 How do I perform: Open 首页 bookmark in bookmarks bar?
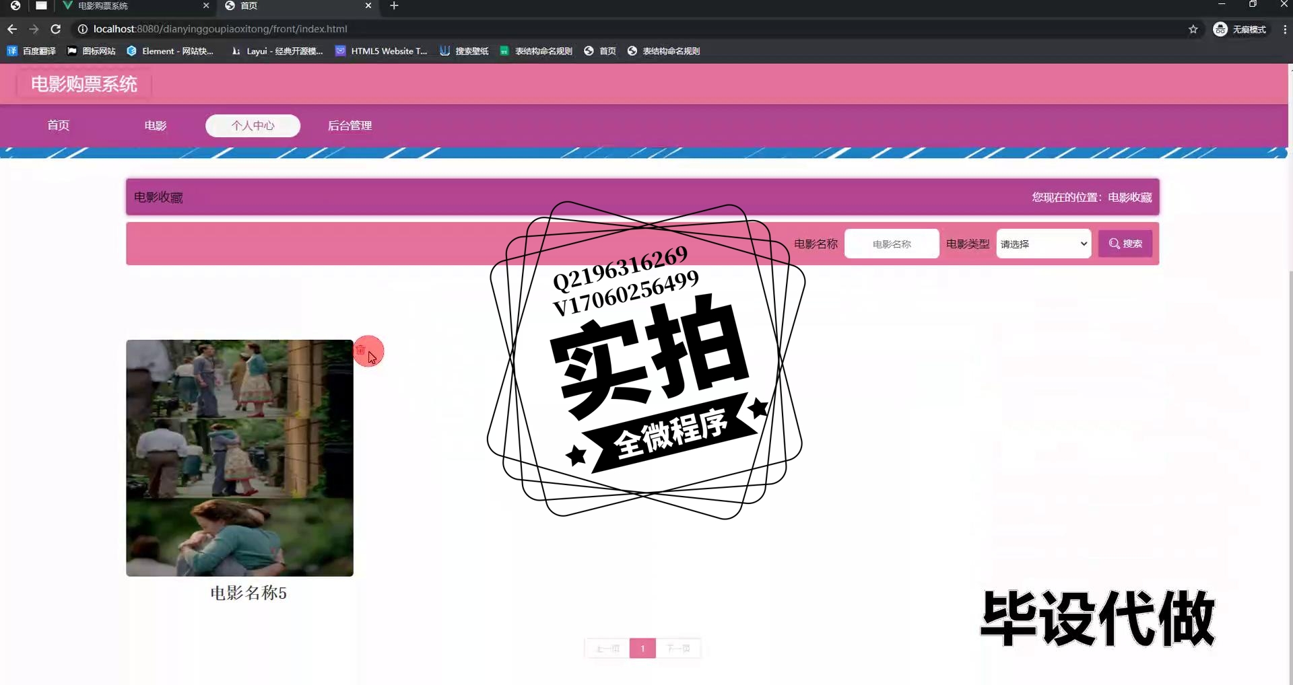pyautogui.click(x=600, y=51)
